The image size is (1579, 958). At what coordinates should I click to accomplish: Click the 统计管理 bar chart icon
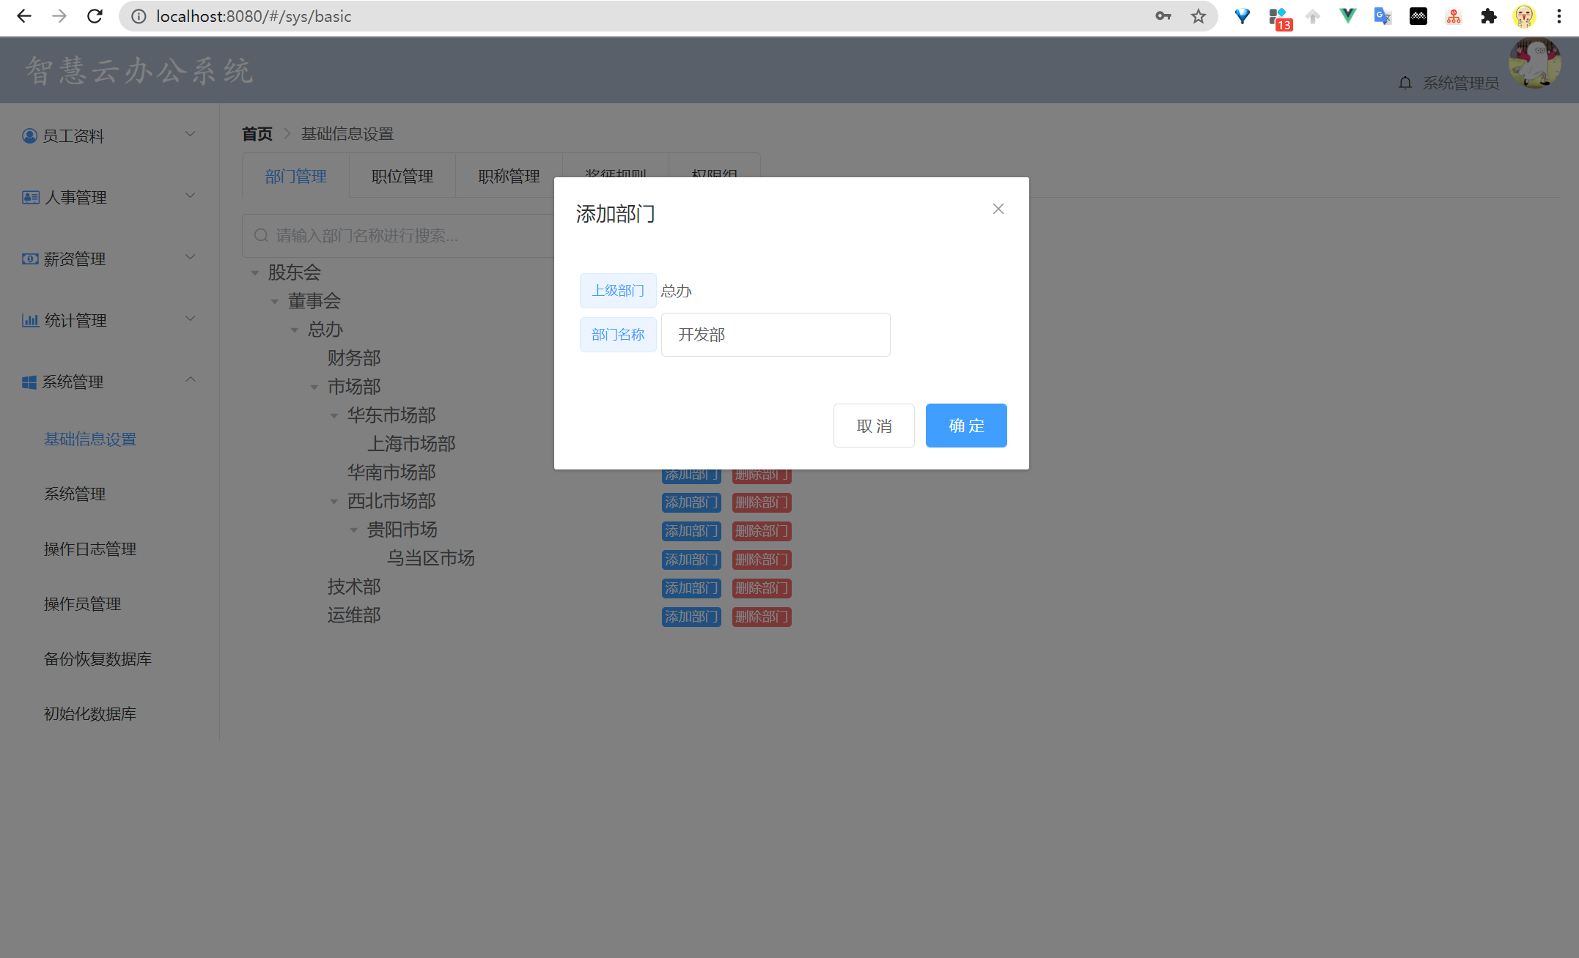coord(30,321)
